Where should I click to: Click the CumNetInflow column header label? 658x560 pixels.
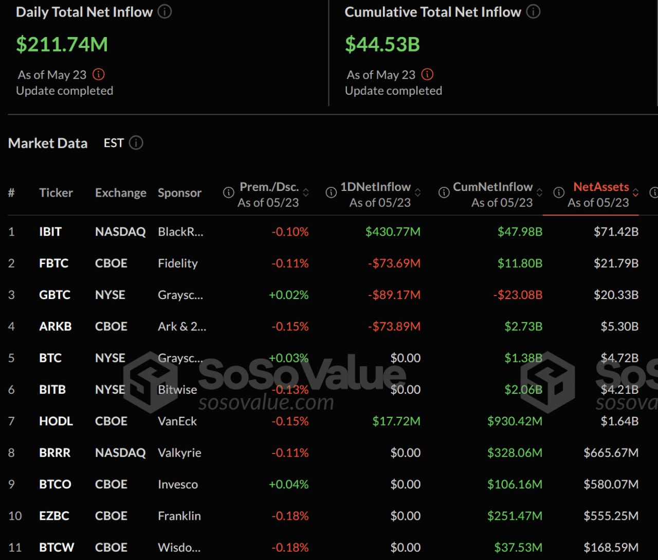[x=492, y=187]
